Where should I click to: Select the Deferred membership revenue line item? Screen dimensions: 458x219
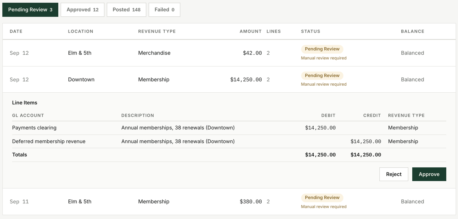229,141
